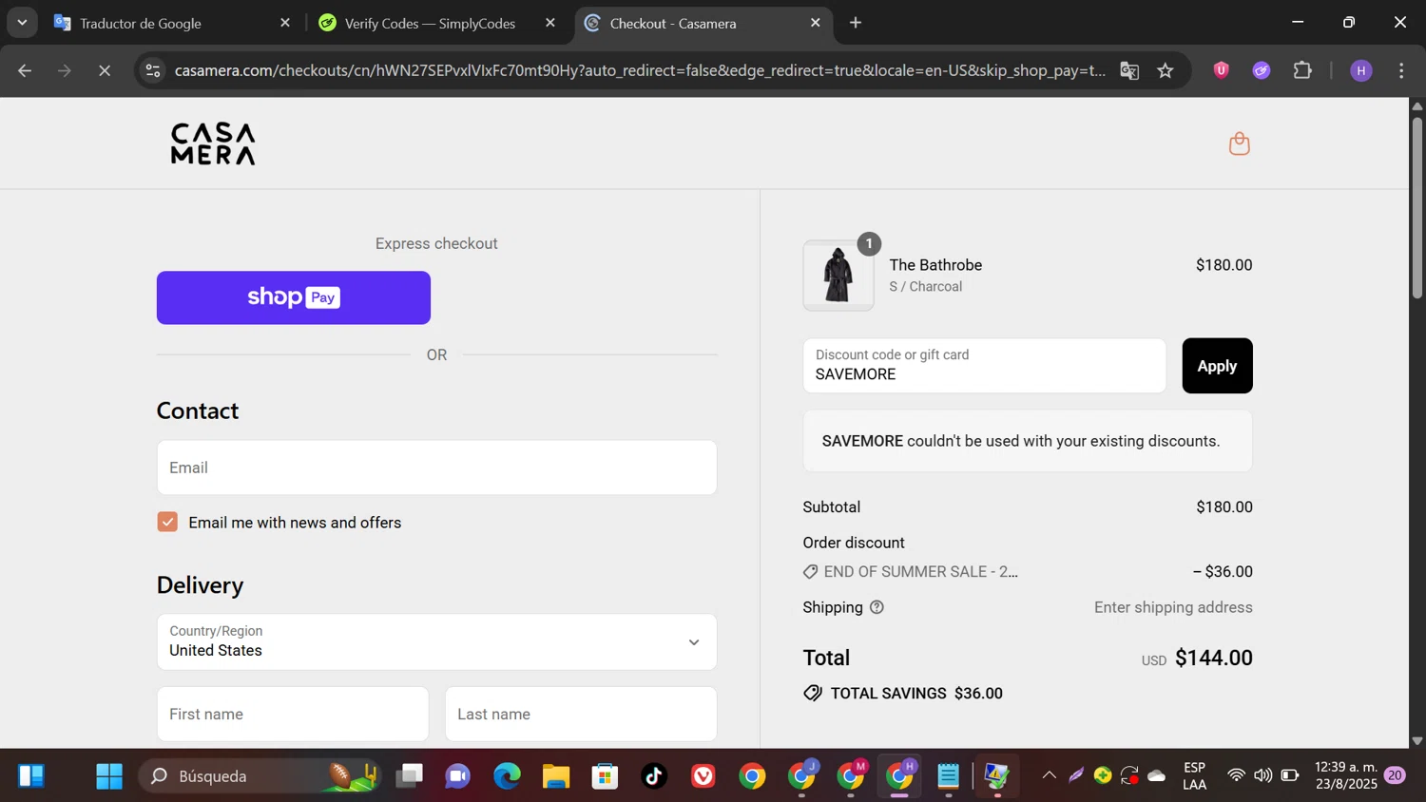The image size is (1426, 802).
Task: Click the END OF SUMMER SALE discount label
Action: [920, 571]
